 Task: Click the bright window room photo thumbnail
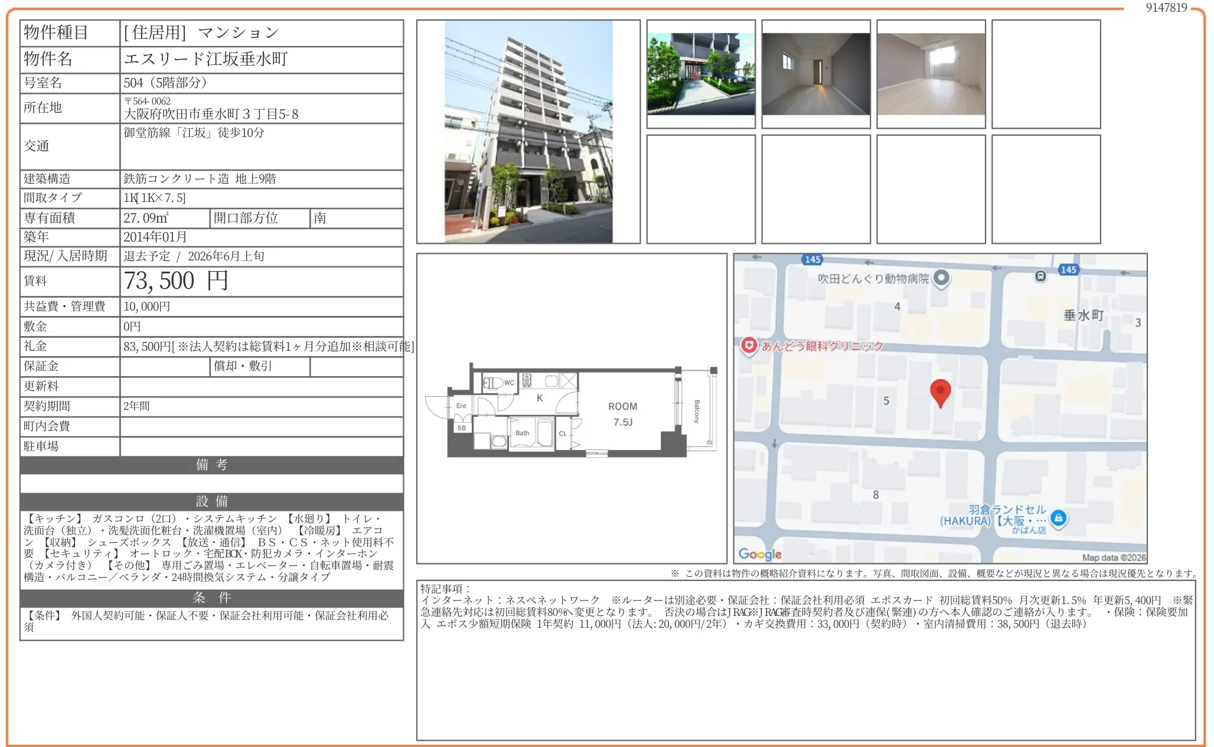(931, 73)
